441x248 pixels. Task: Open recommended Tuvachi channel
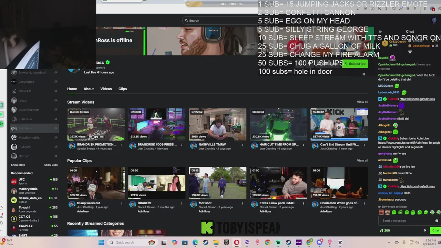tap(34, 209)
